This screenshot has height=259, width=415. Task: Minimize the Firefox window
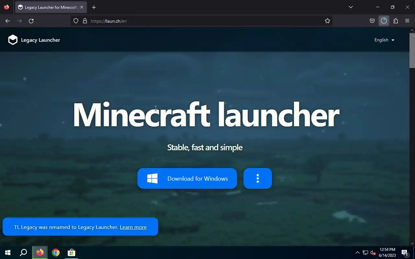point(378,7)
